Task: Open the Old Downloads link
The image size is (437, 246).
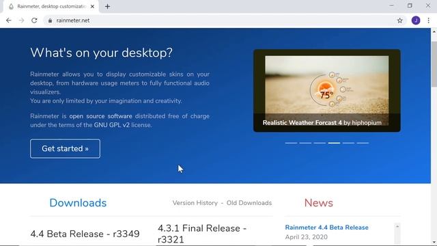Action: [249, 203]
